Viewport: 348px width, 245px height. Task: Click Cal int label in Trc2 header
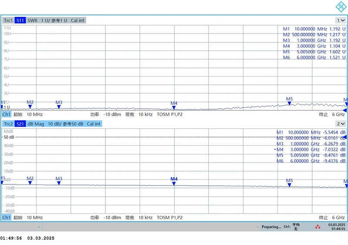94,124
